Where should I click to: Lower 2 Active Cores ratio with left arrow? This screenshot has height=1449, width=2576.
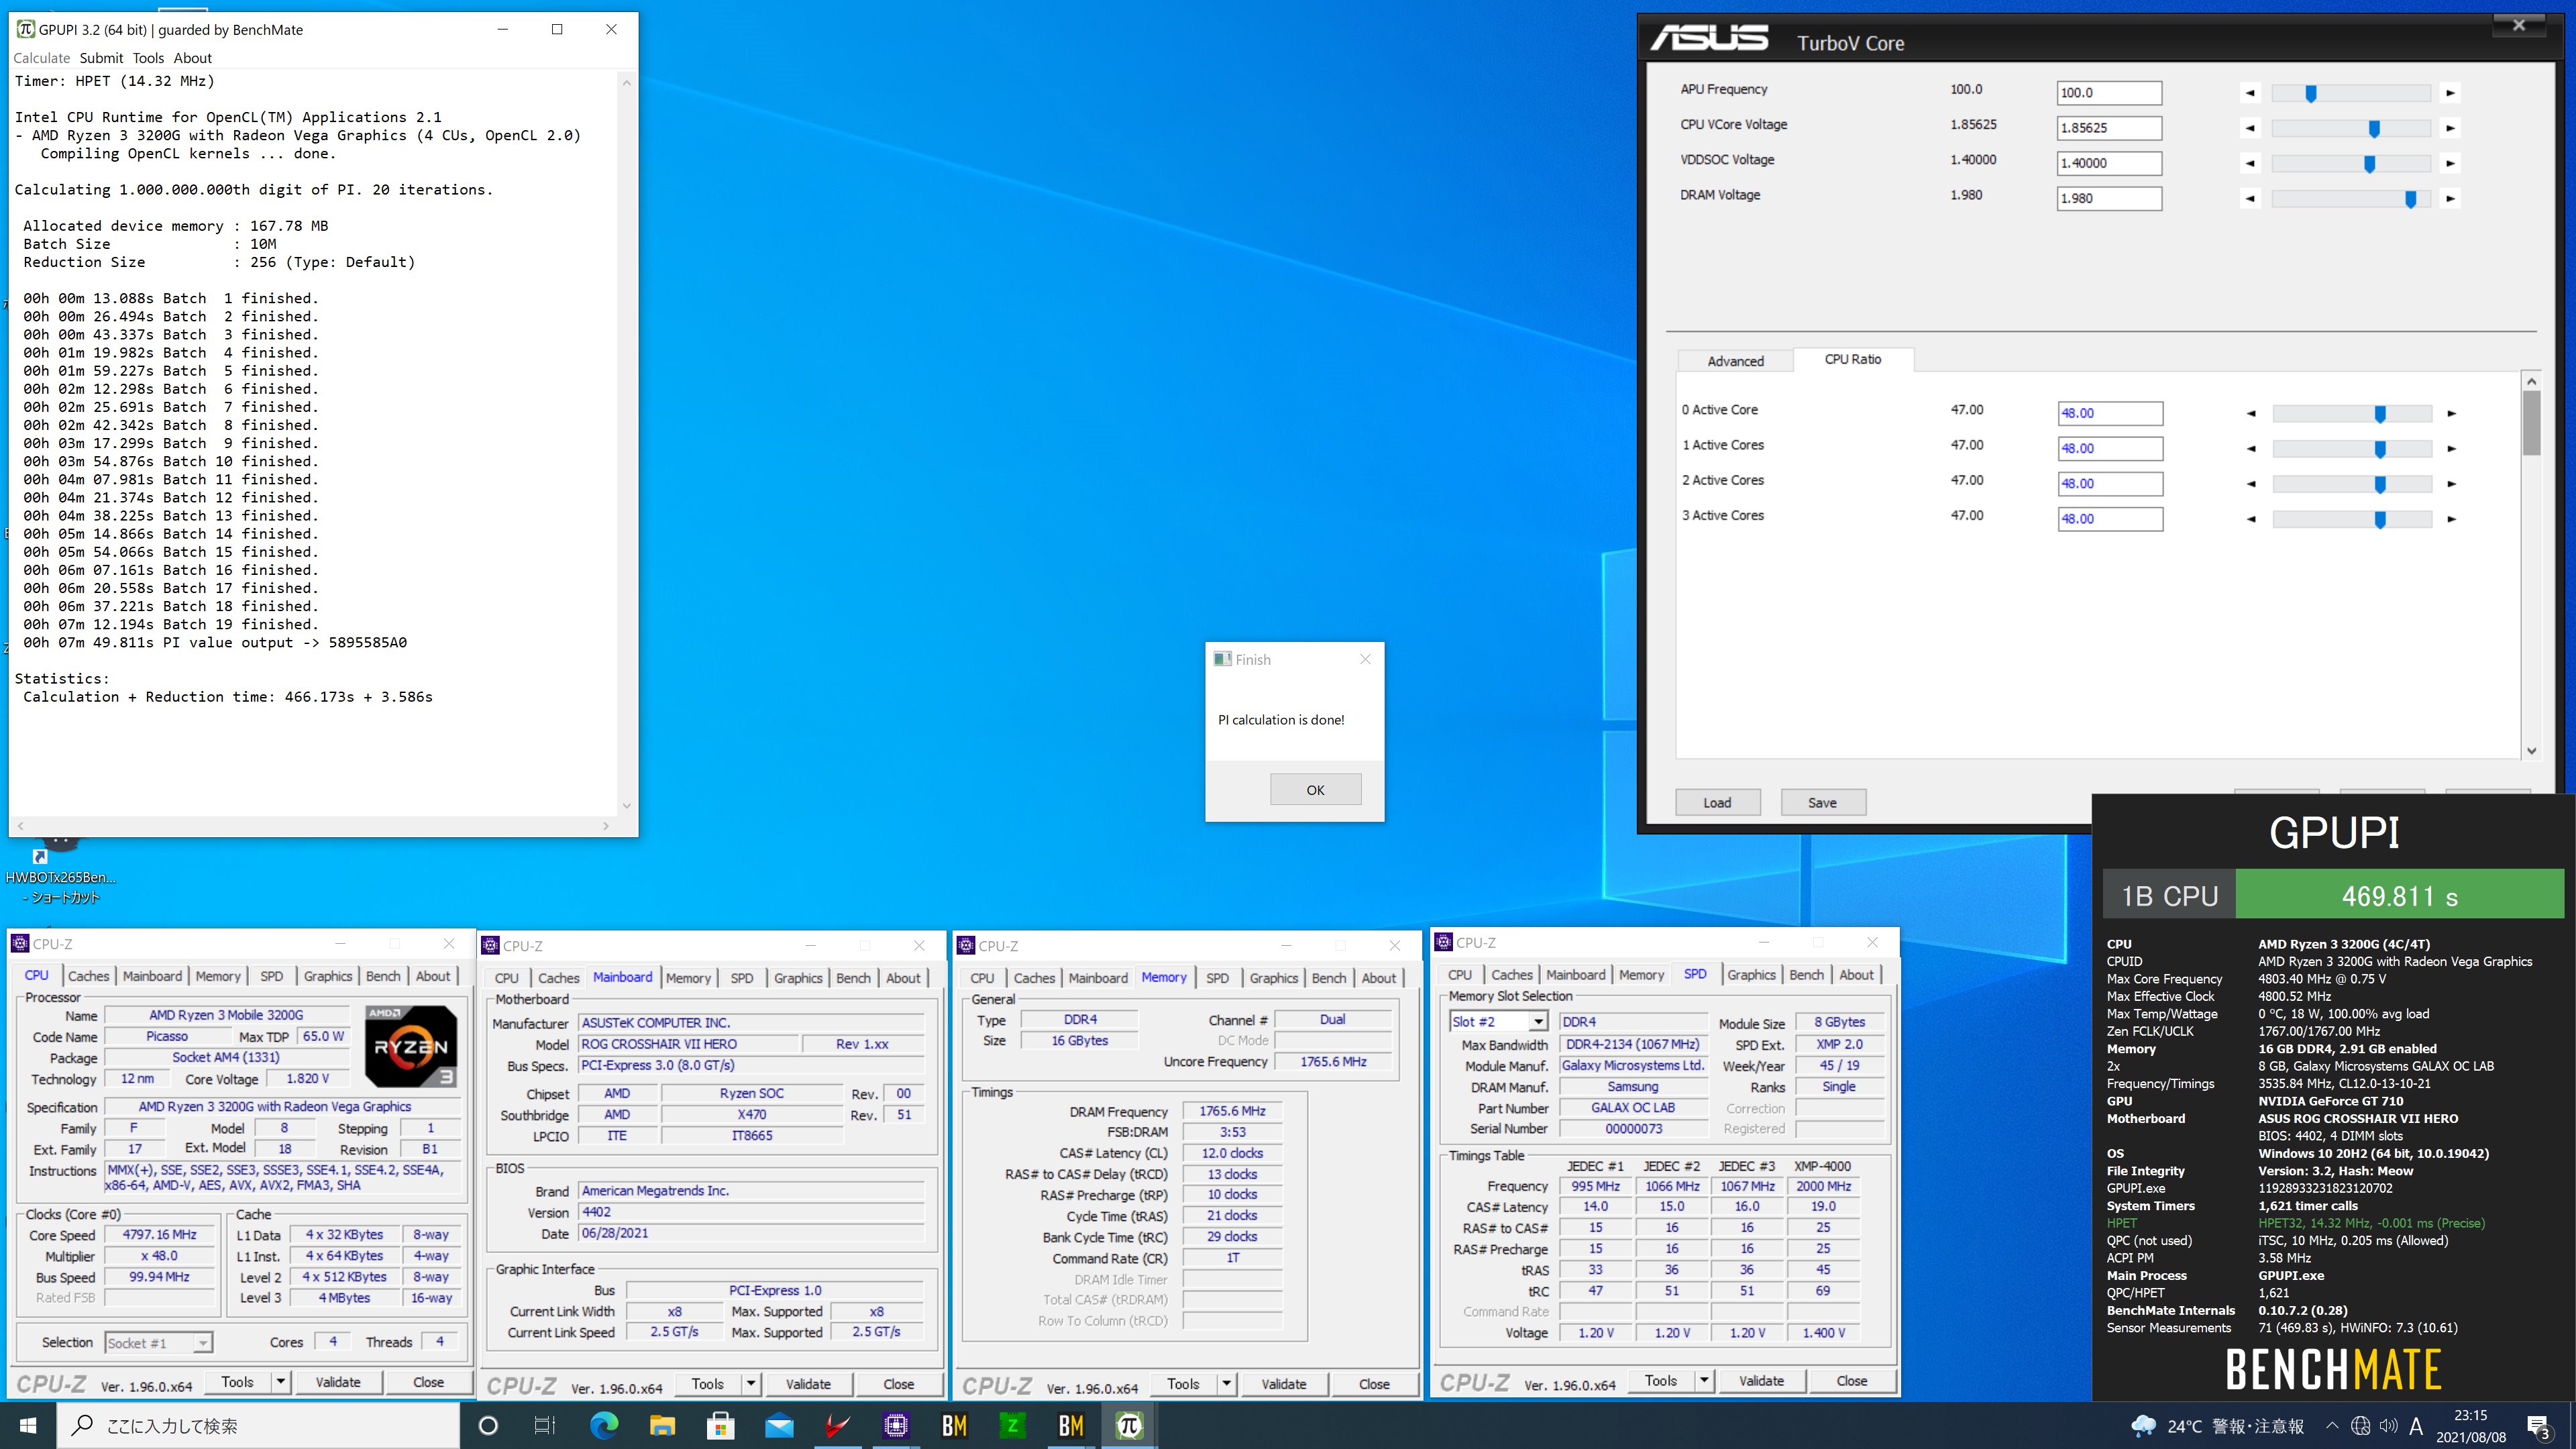pos(2251,484)
